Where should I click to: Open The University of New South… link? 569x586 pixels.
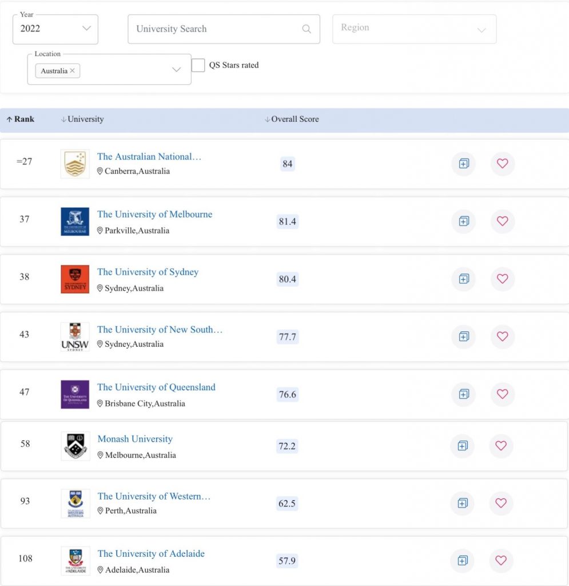[x=160, y=329]
